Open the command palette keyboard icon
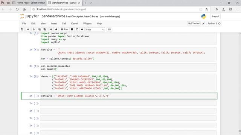 tap(109, 29)
